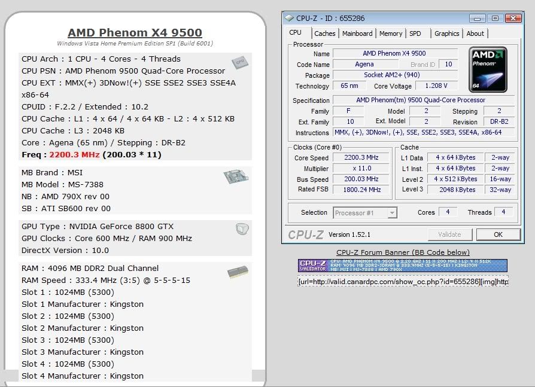Click the RAM module icon beside RAM row
The width and height of the screenshot is (535, 387).
tap(238, 272)
